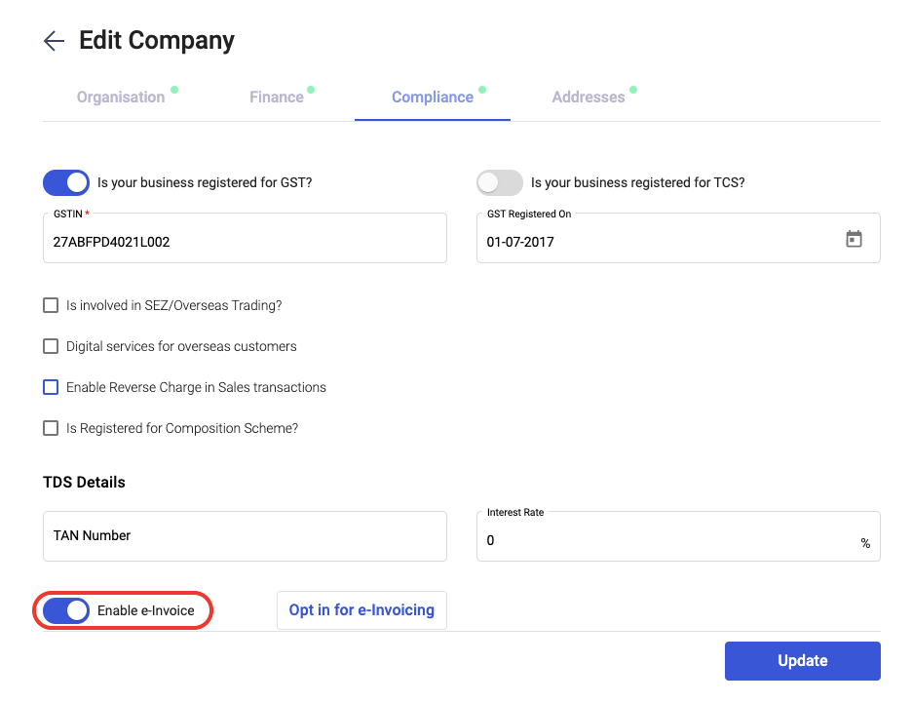Select the Interest Rate input
The width and height of the screenshot is (912, 703).
pos(678,536)
